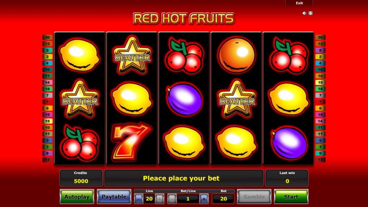Select payline 20 indicator on left side
The image size is (368, 207).
[47, 37]
